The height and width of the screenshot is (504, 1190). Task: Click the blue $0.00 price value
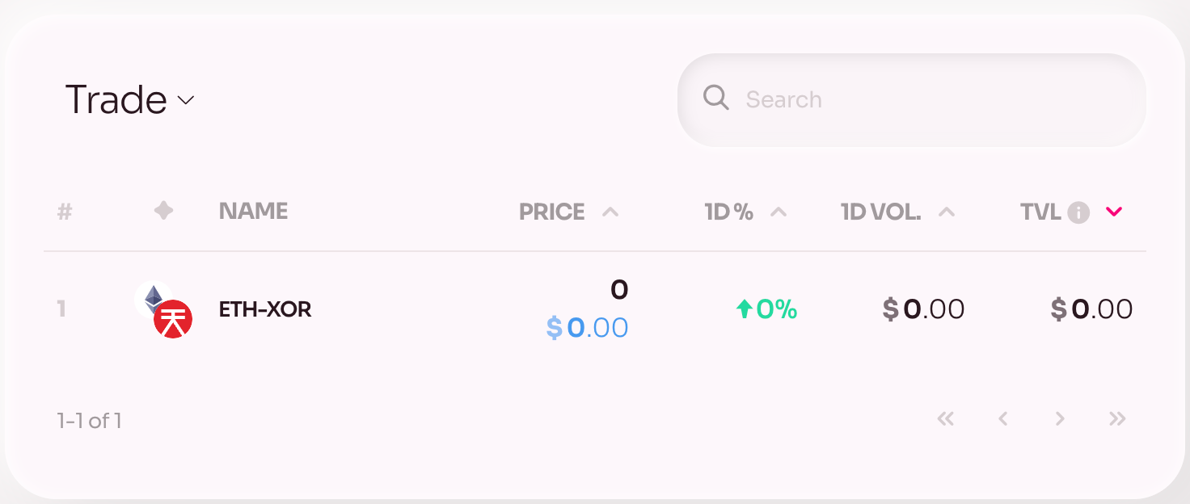[x=587, y=327]
